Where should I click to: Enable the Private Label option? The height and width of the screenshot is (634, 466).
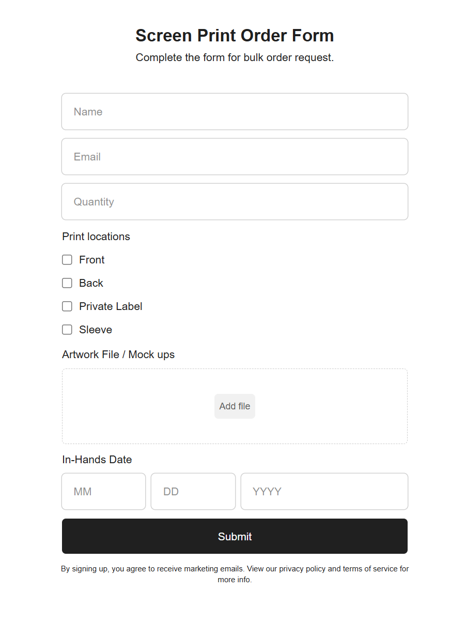[x=67, y=306]
